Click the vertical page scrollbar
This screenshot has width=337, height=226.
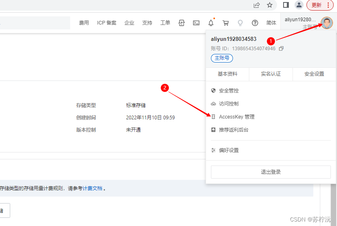click(334, 204)
